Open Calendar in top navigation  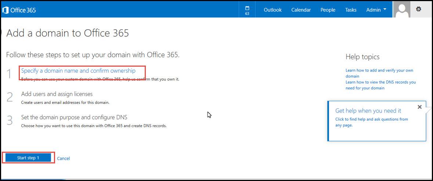301,10
